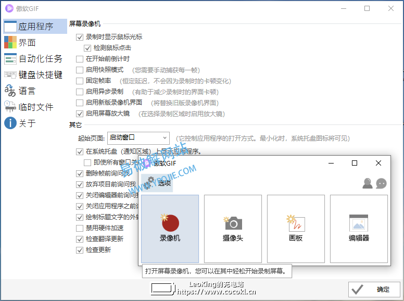Launch the 录像机 screen recorder tile
This screenshot has height=301, width=404.
(x=170, y=229)
